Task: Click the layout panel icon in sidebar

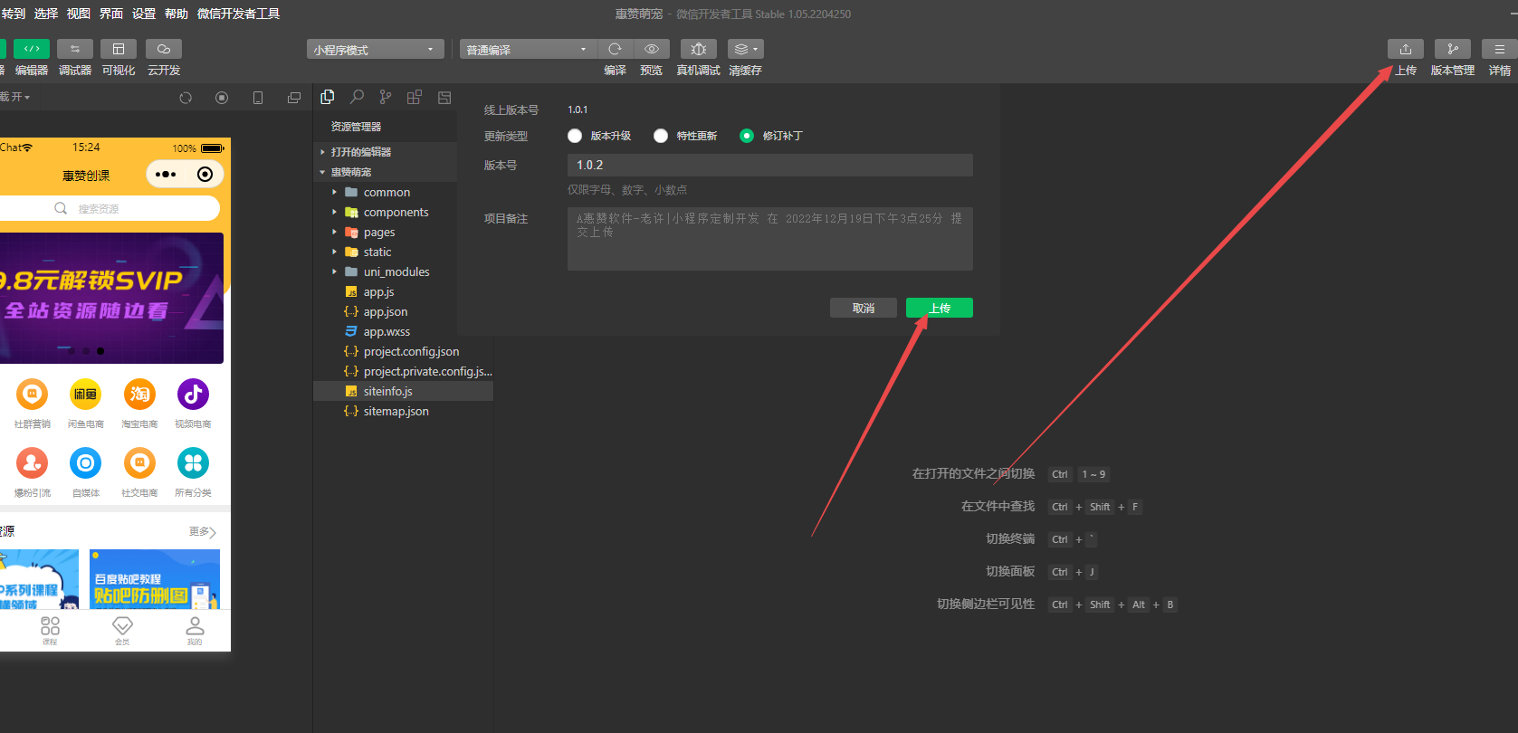Action: point(444,97)
